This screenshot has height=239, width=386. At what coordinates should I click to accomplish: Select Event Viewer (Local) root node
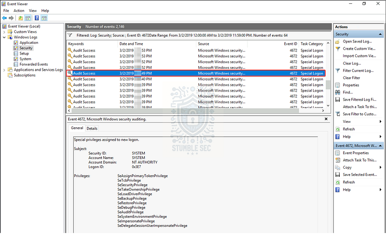[24, 27]
